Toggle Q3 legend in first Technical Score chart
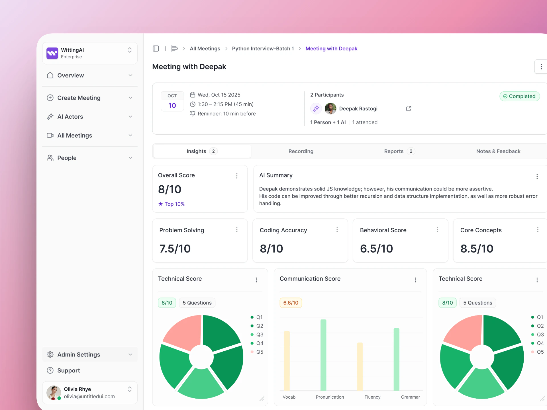This screenshot has height=410, width=547. coord(257,335)
